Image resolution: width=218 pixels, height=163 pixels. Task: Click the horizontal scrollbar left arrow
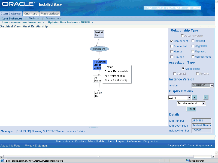pos(2,157)
